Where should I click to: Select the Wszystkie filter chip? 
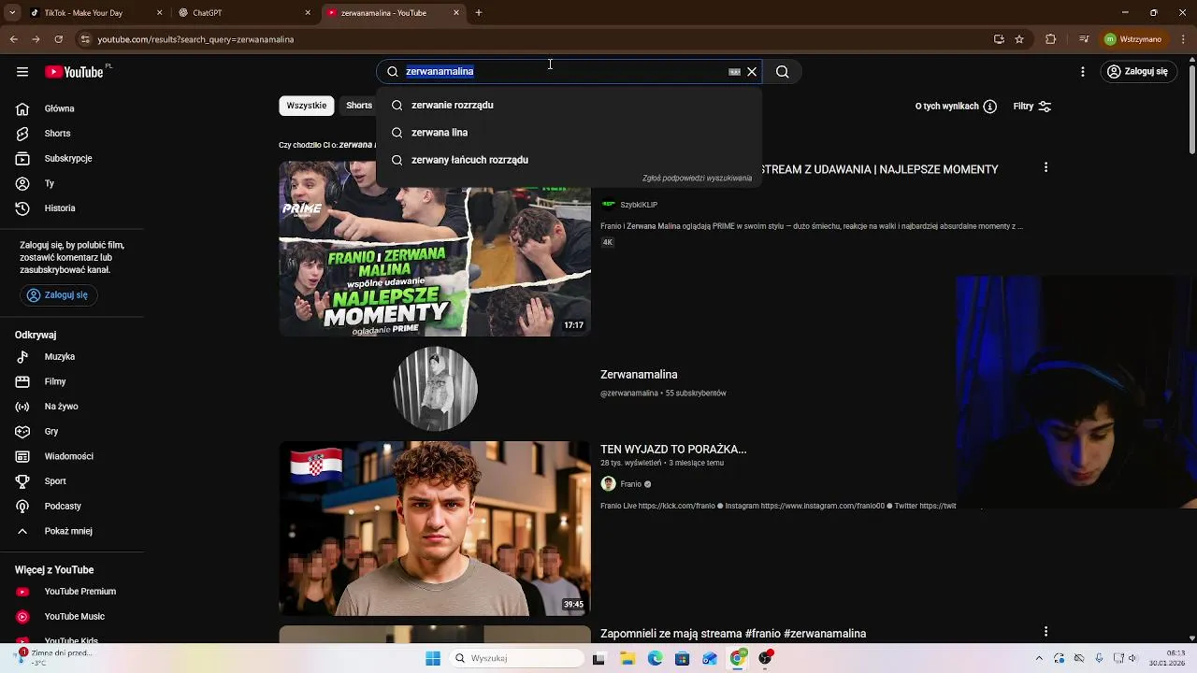[307, 106]
